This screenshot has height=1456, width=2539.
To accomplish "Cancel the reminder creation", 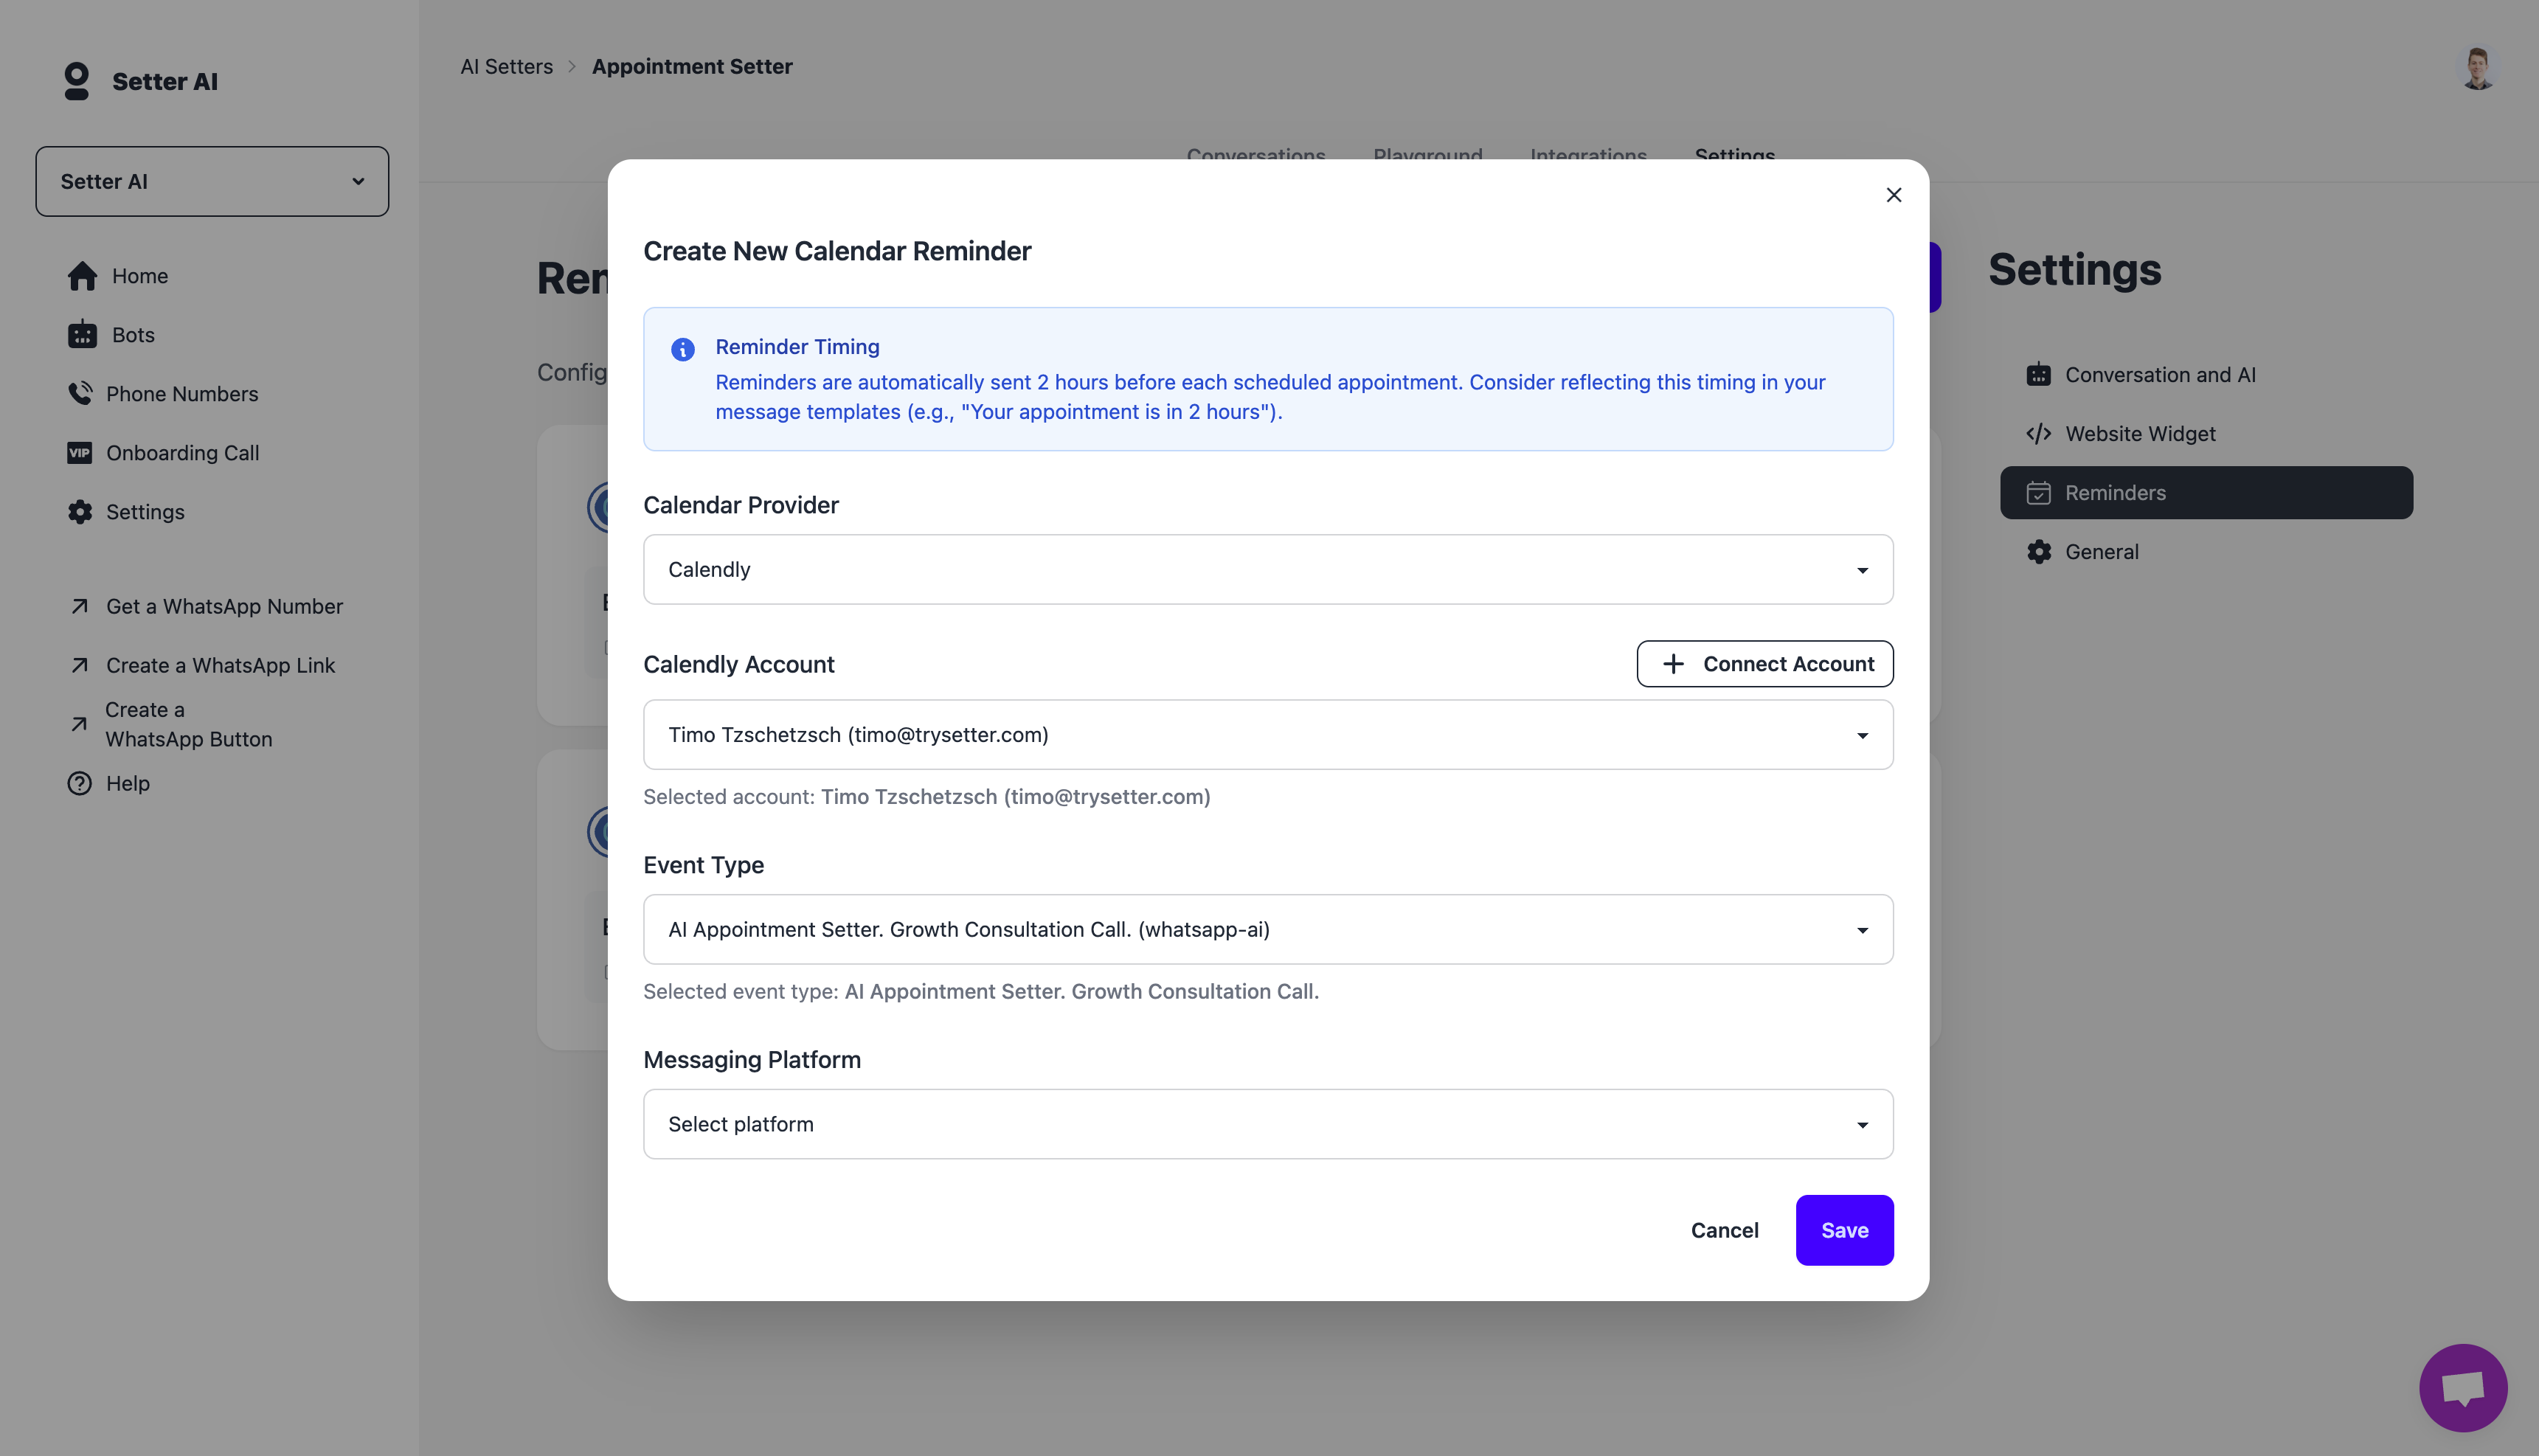I will (x=1724, y=1230).
